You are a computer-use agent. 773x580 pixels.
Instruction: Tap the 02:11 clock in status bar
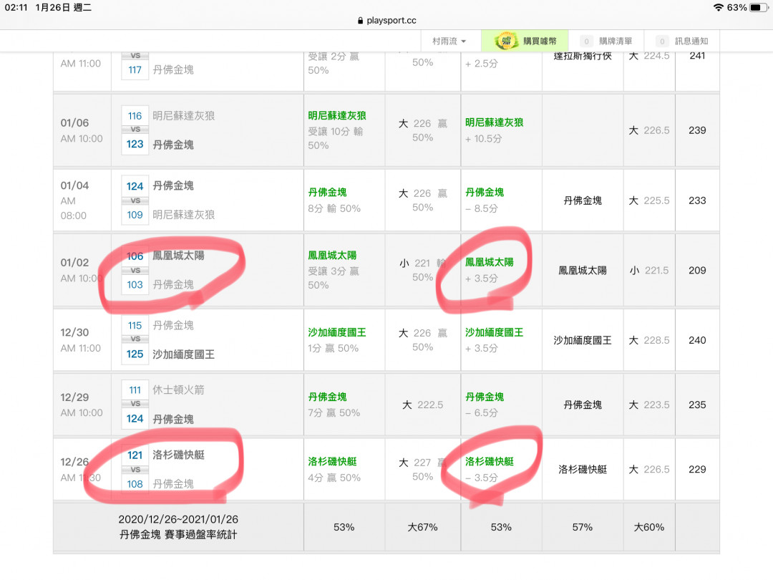pyautogui.click(x=16, y=7)
